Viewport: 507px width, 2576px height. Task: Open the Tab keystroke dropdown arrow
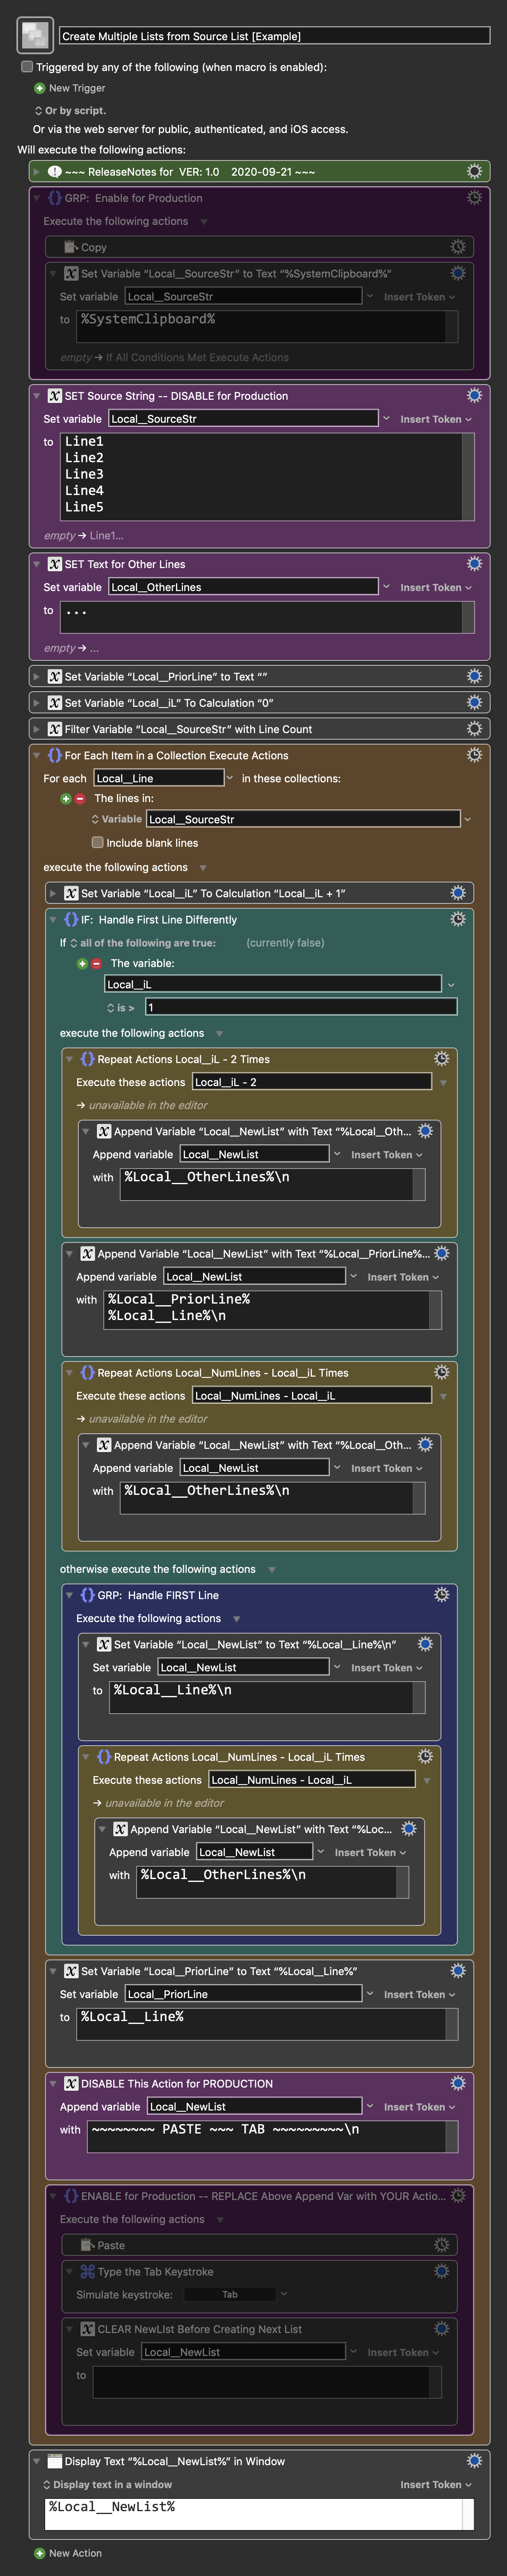(284, 2294)
